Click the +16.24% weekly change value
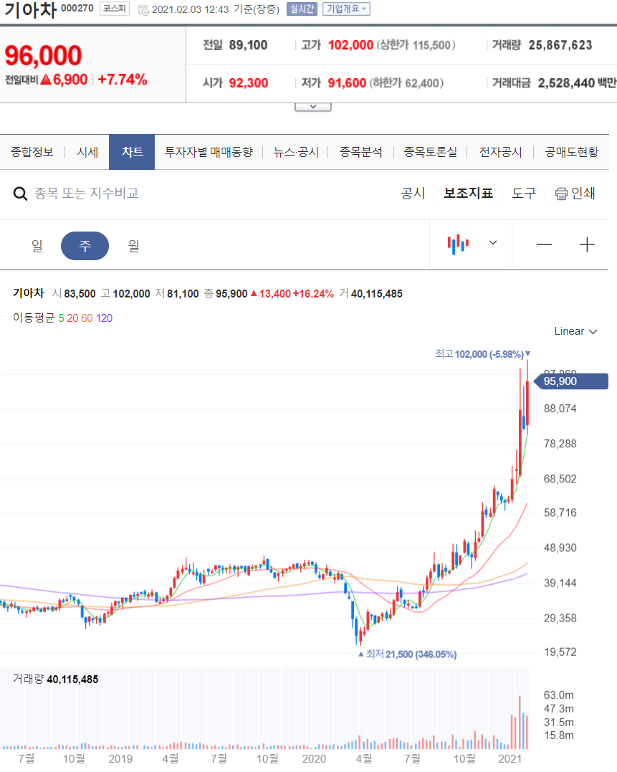The width and height of the screenshot is (617, 772). (x=313, y=294)
